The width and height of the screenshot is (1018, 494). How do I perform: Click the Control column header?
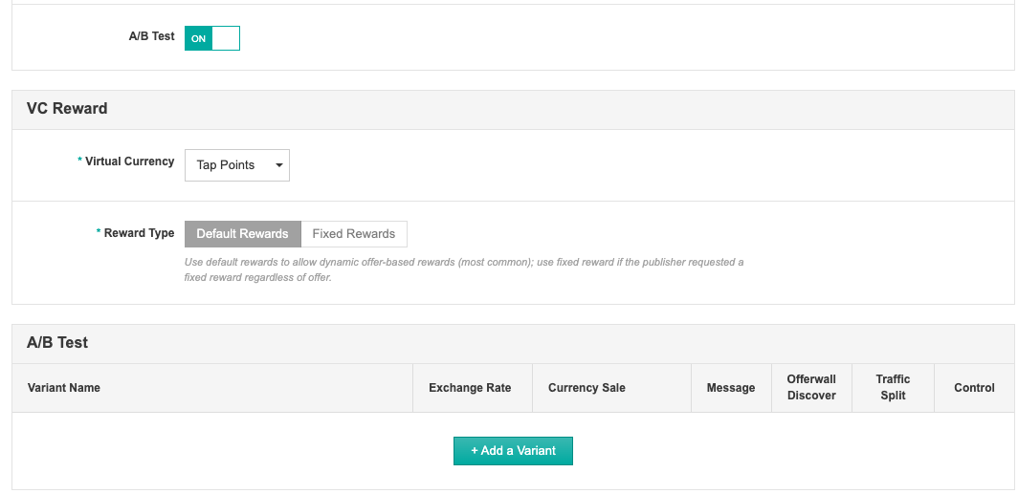point(974,388)
